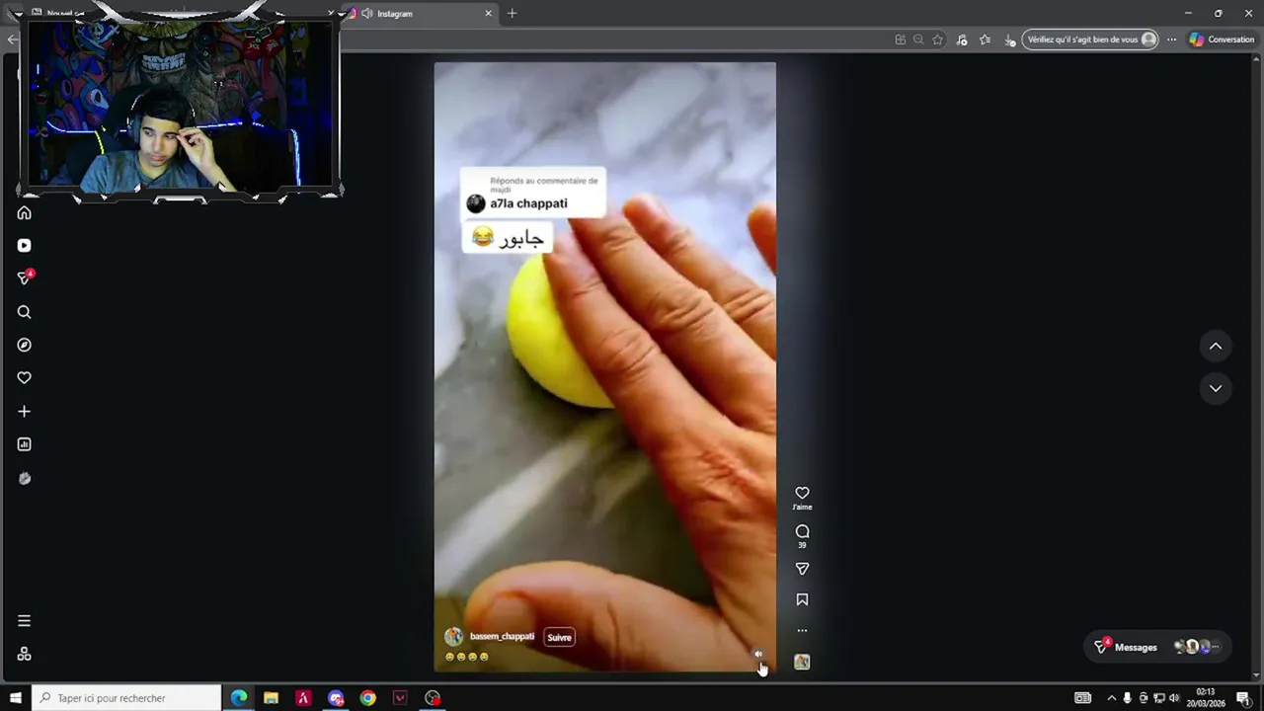This screenshot has height=711, width=1264.
Task: Go to the next reel with down arrow
Action: click(1216, 388)
